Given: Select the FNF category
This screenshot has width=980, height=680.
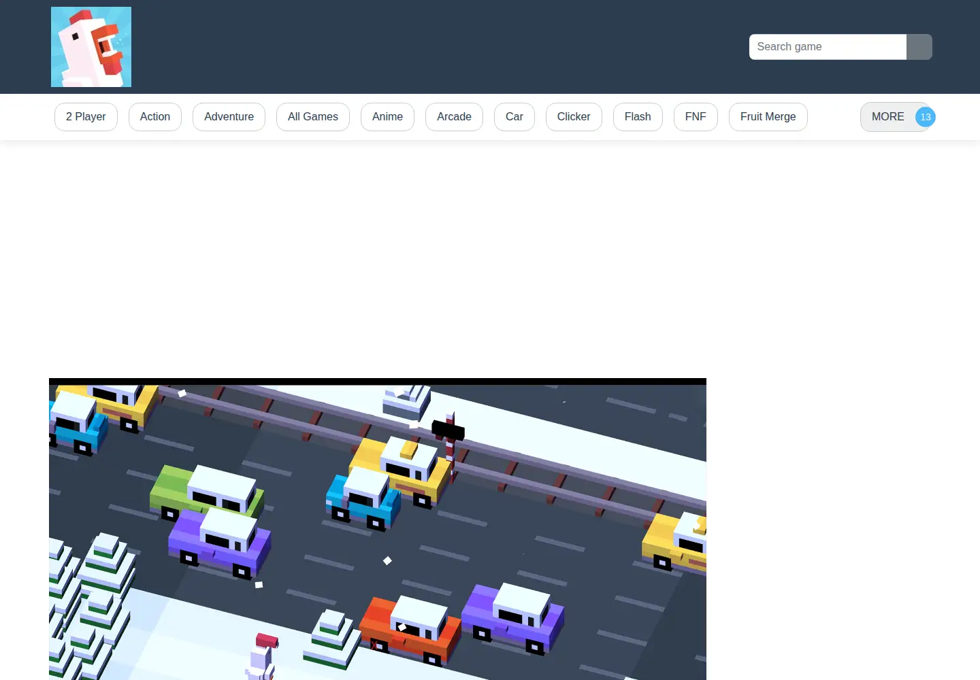Looking at the screenshot, I should pyautogui.click(x=696, y=117).
